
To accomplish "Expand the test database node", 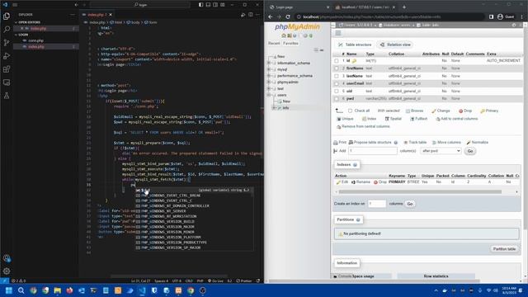I will pyautogui.click(x=269, y=88).
